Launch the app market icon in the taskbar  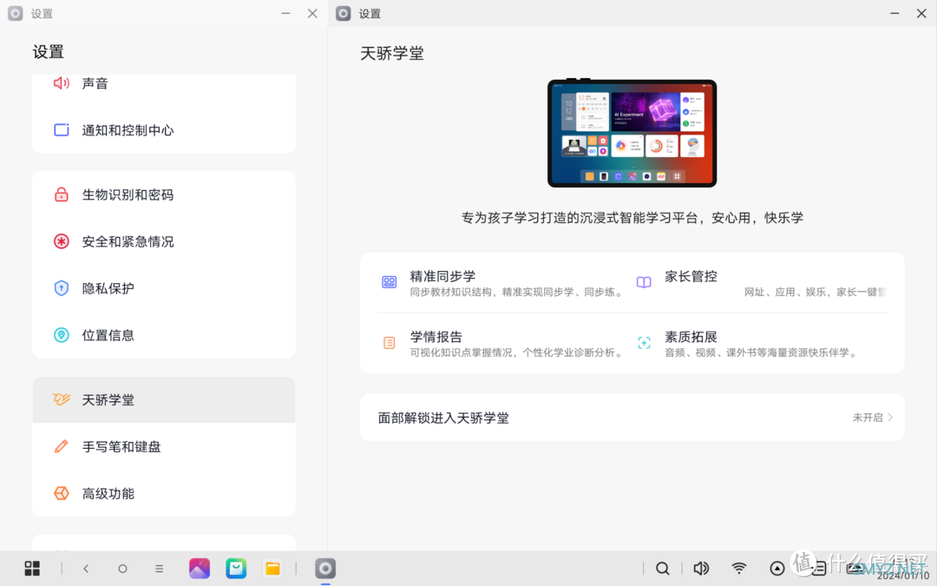(x=236, y=568)
